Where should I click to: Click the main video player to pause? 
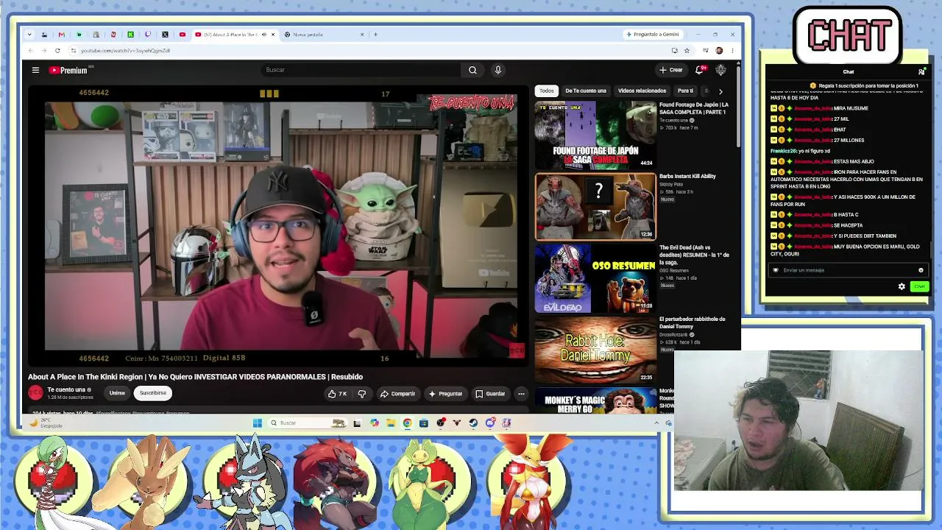point(278,225)
